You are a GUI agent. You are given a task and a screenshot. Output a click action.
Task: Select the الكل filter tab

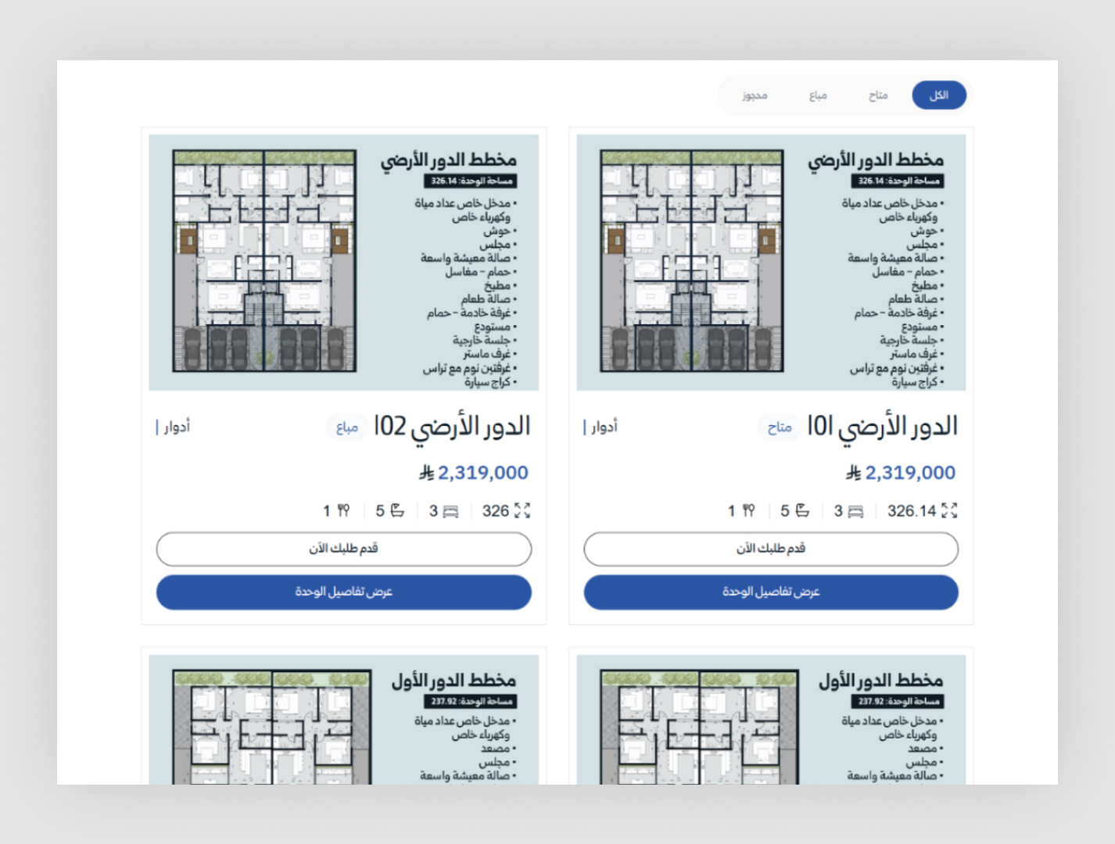[939, 95]
